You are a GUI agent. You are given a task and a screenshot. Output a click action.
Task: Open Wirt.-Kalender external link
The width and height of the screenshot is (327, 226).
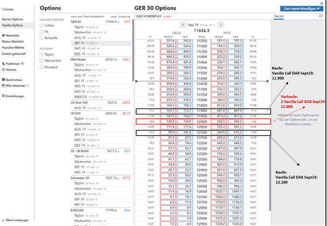(28, 86)
